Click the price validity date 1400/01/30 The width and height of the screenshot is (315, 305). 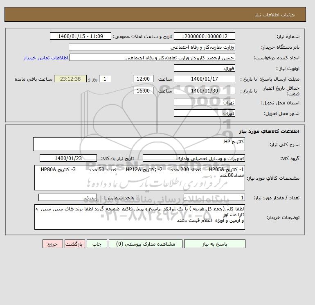(204, 90)
